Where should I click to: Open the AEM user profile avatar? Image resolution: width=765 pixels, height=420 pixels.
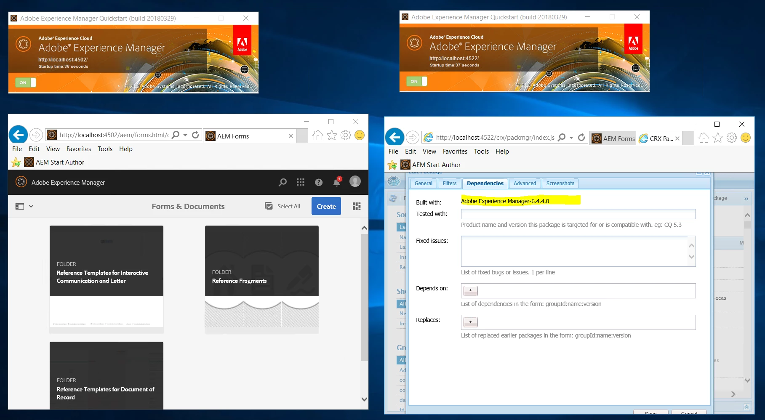pos(355,181)
